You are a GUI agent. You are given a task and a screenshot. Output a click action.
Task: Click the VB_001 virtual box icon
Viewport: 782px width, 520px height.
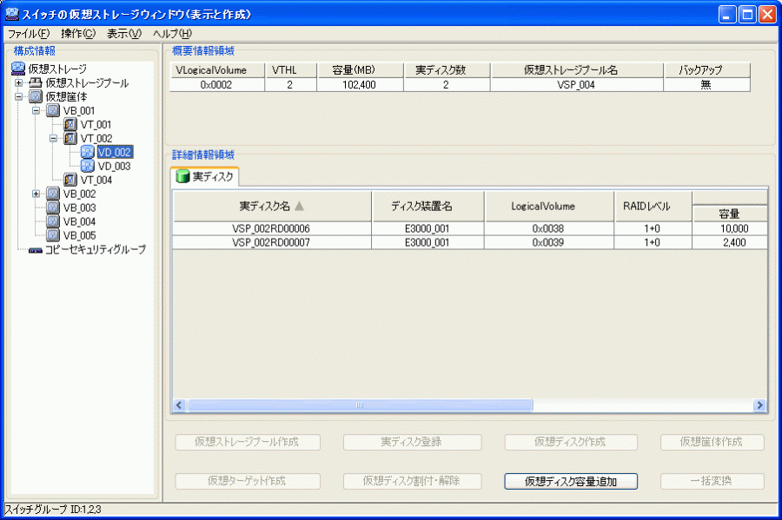tap(53, 110)
